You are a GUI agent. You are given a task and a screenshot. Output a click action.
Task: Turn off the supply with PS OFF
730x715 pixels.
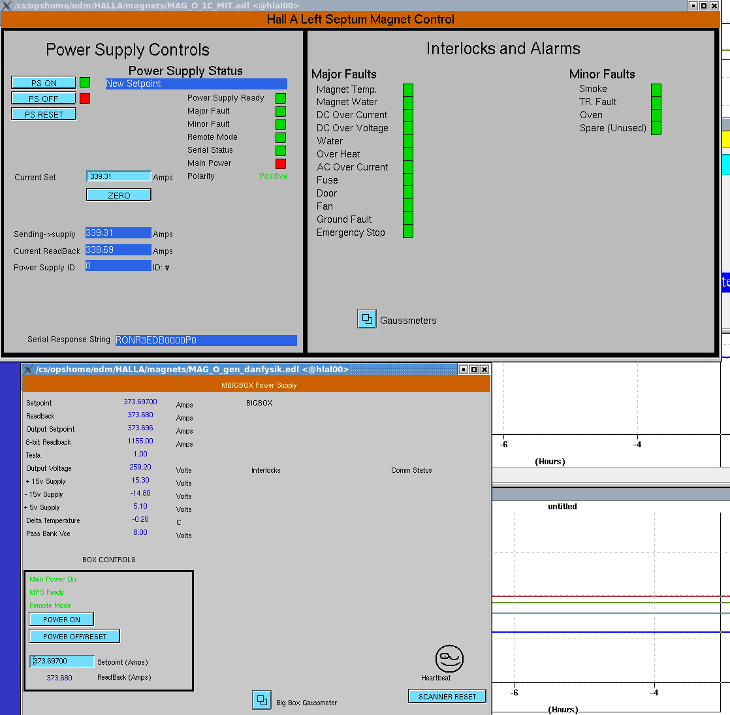tap(44, 98)
